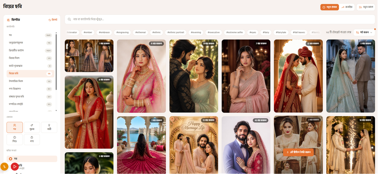Choose the 'ফটো পুনরুদ্ধার' category row
Viewport: 378px width, 174px height.
31,66
